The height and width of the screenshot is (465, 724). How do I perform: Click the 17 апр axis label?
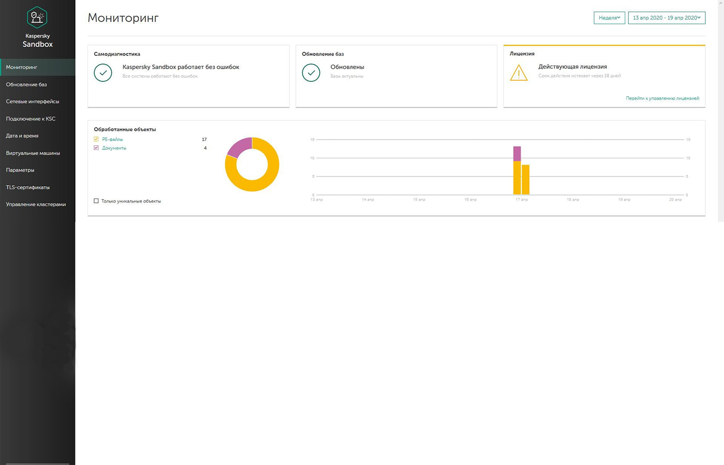521,200
